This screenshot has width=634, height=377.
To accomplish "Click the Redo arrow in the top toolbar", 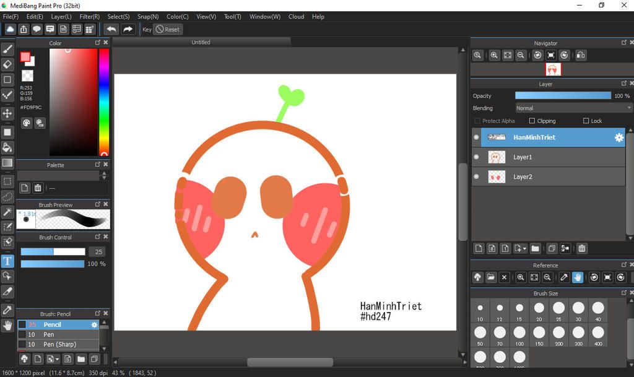I will point(128,29).
